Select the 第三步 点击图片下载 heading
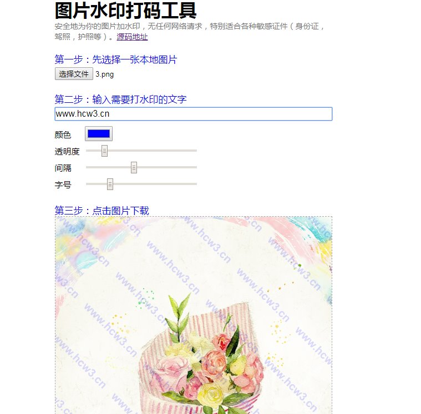 (x=102, y=211)
